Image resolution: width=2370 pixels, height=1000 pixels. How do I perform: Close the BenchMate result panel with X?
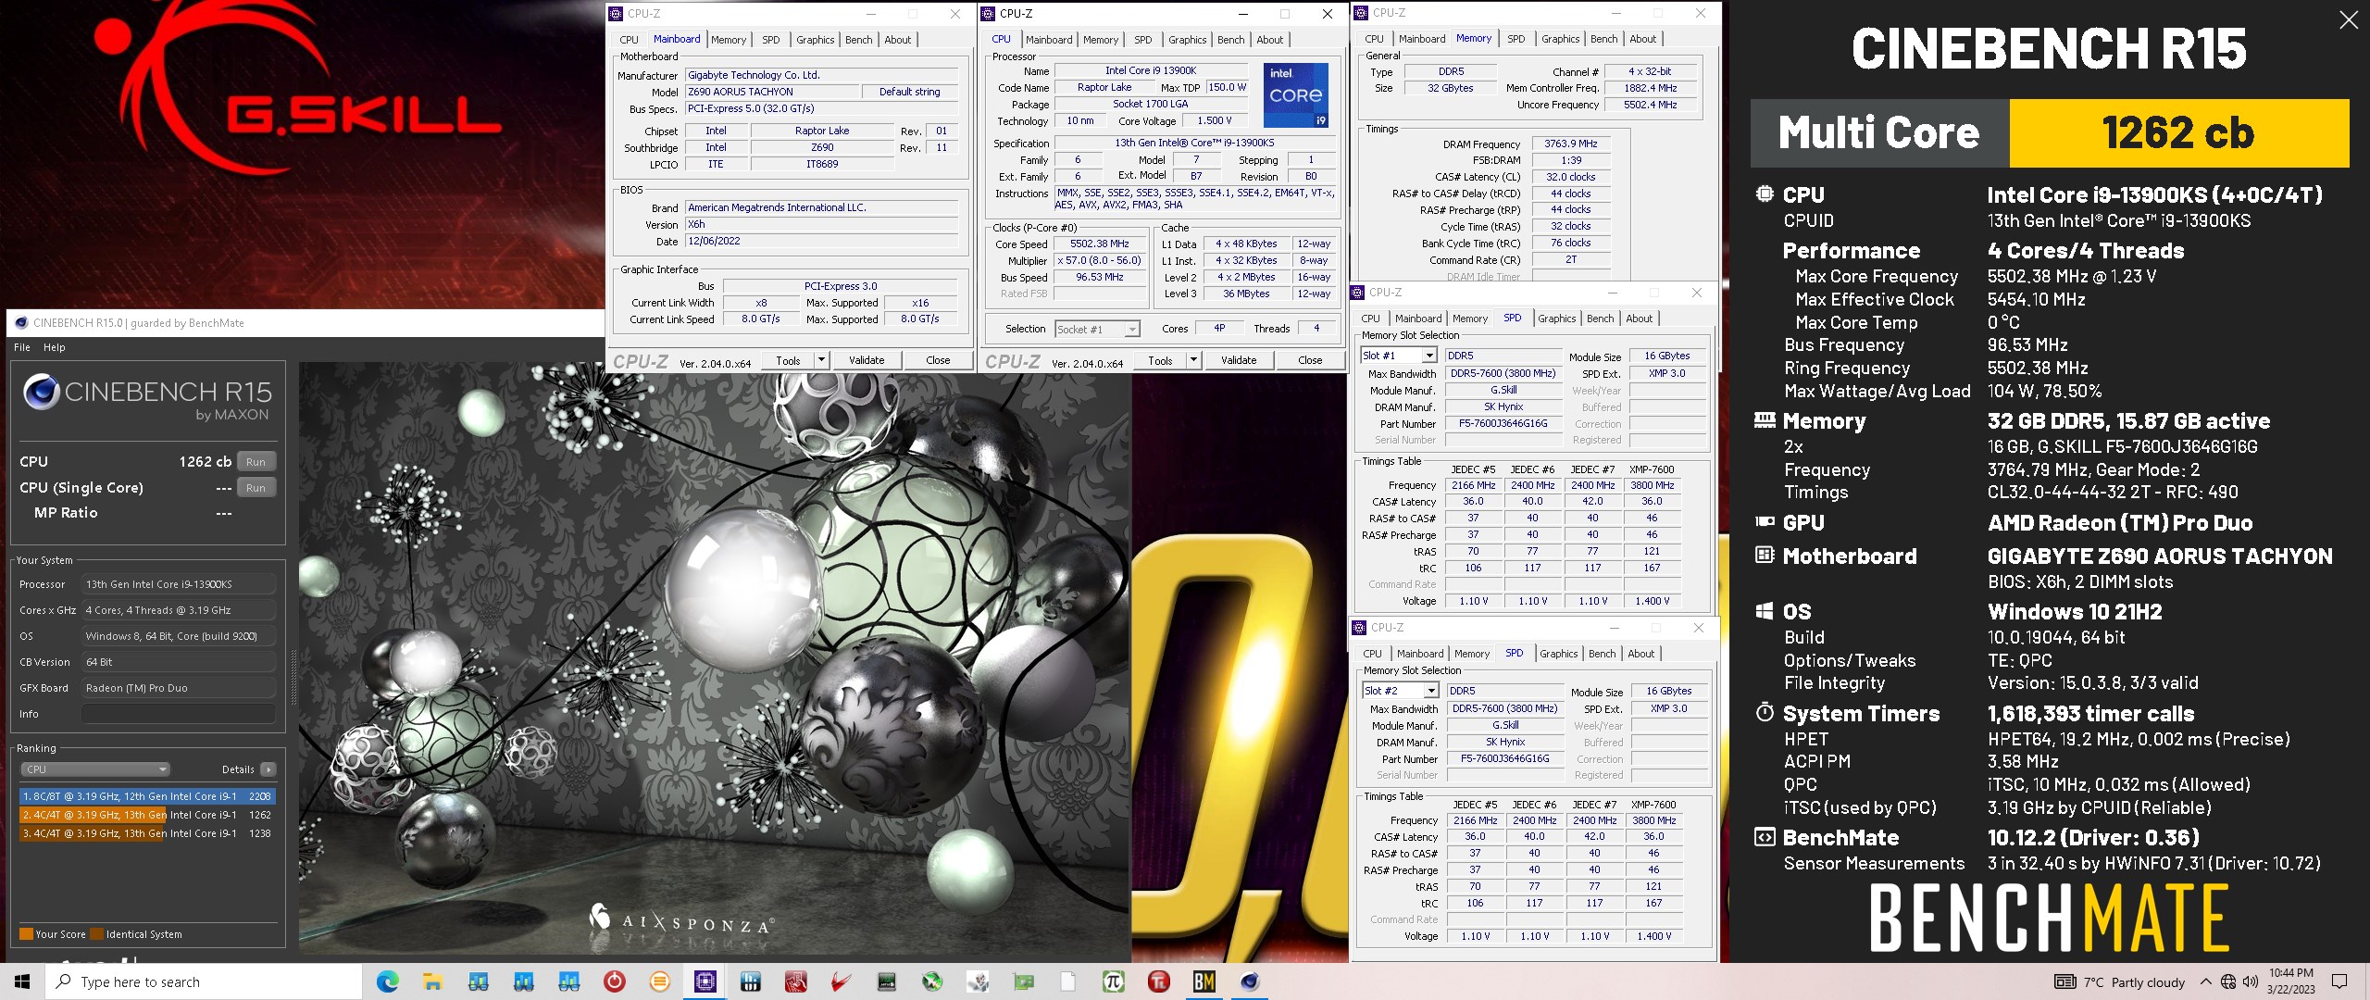click(x=2349, y=19)
